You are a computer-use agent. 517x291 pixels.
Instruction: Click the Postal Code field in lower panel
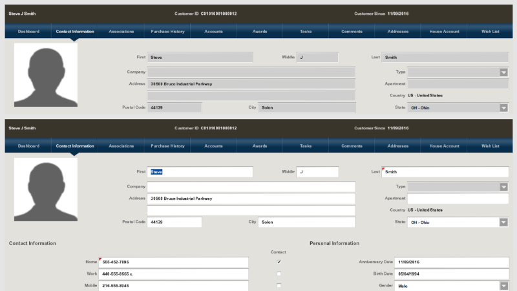tap(174, 222)
